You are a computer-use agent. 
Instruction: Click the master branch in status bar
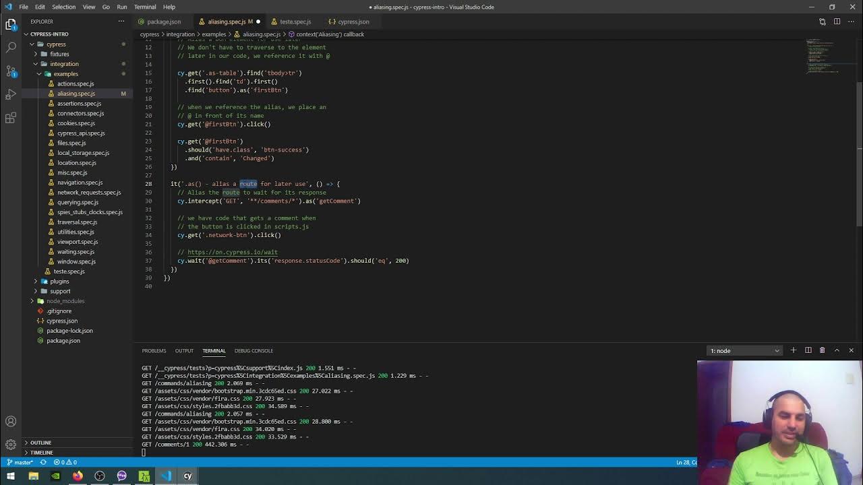[x=21, y=463]
